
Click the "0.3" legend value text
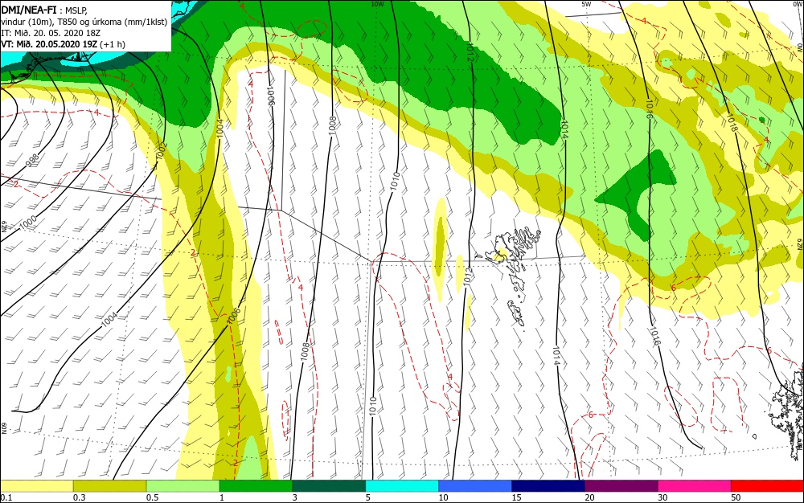click(x=79, y=497)
